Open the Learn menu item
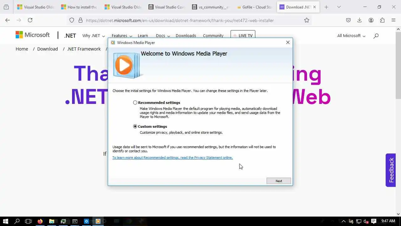The image size is (401, 226). pyautogui.click(x=143, y=35)
